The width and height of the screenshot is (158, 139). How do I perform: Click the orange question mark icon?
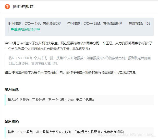click(x=7, y=7)
